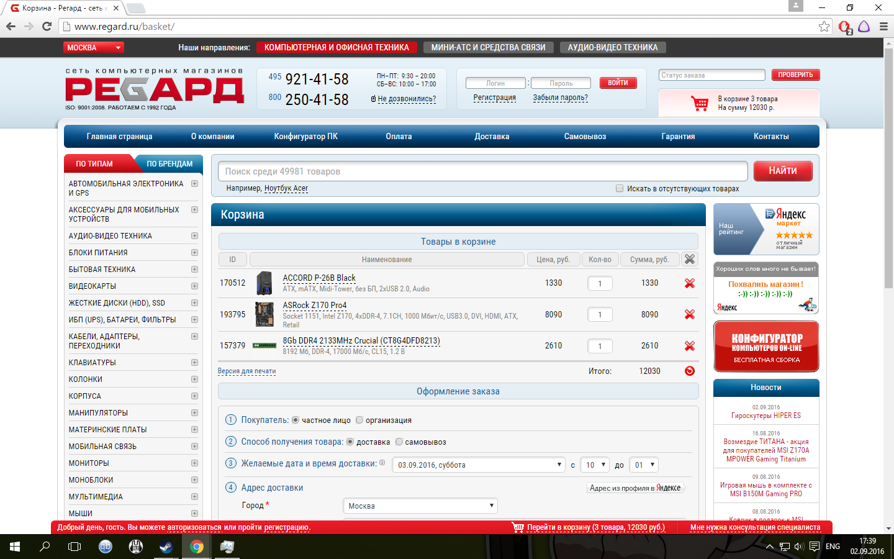The image size is (894, 559).
Task: Open Гироскутеры HIPER ES news
Action: tap(766, 416)
